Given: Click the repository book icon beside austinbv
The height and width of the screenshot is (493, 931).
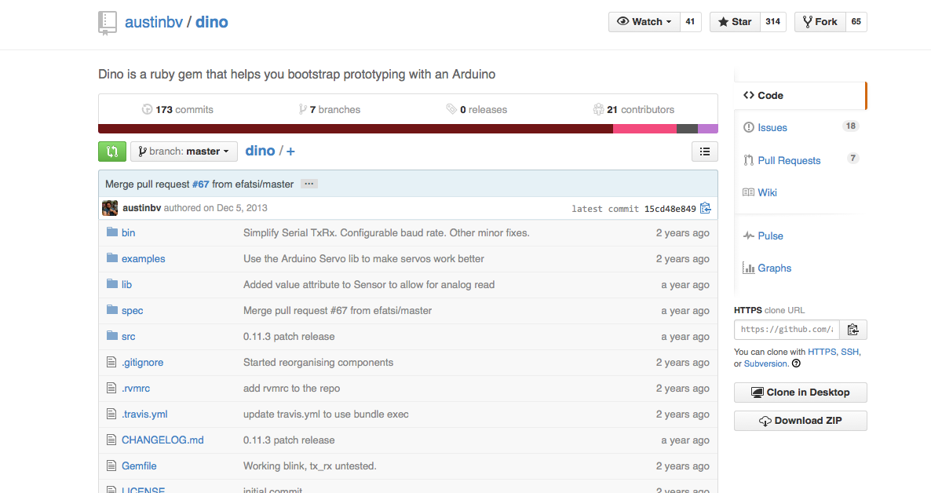Looking at the screenshot, I should 107,23.
